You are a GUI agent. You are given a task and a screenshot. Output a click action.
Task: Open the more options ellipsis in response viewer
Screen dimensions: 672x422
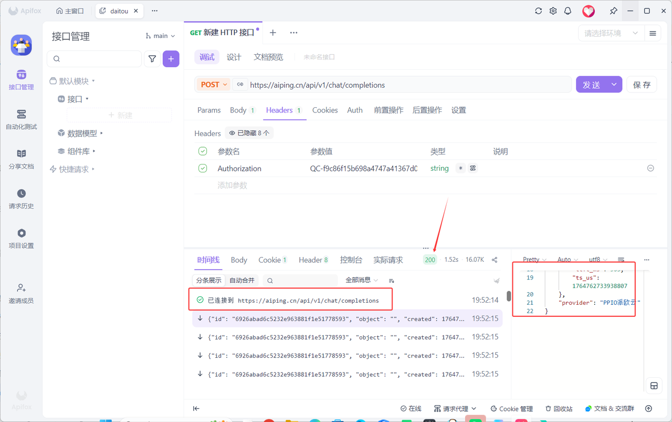(647, 260)
